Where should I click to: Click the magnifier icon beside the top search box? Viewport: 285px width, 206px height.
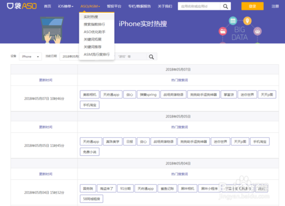tap(226, 6)
